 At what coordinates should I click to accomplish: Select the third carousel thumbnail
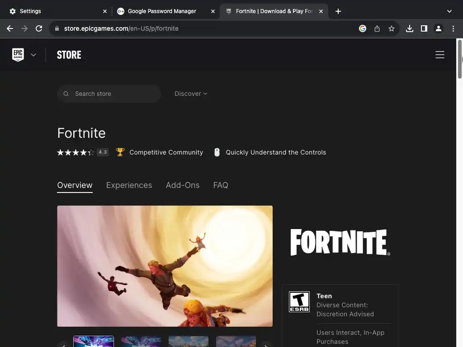coord(189,342)
